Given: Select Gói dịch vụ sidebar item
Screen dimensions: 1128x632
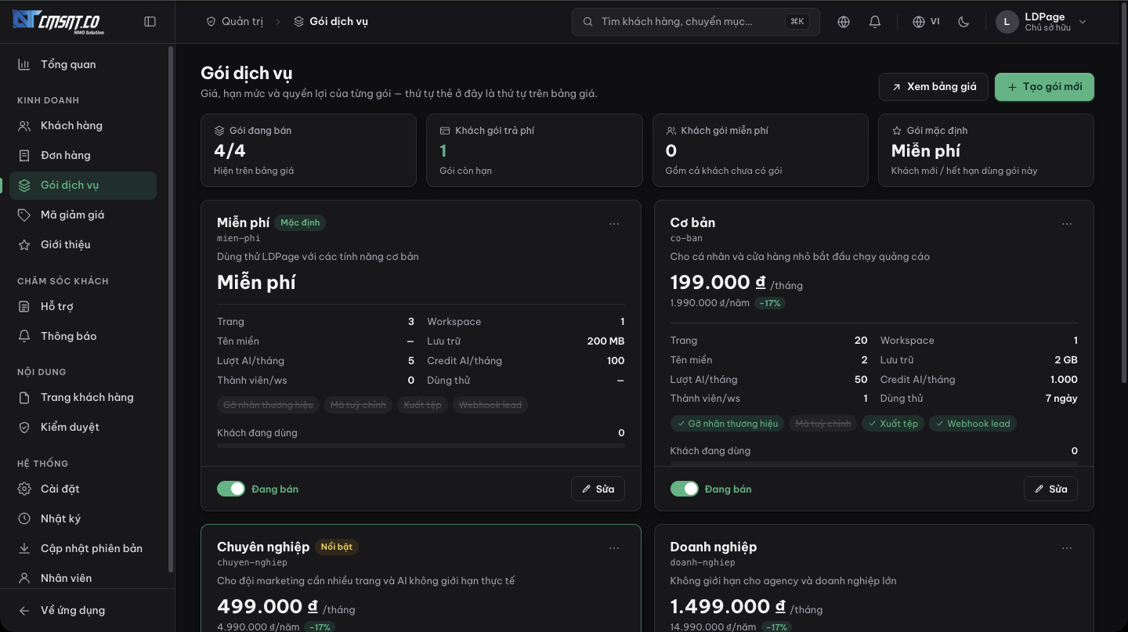Looking at the screenshot, I should (x=83, y=185).
